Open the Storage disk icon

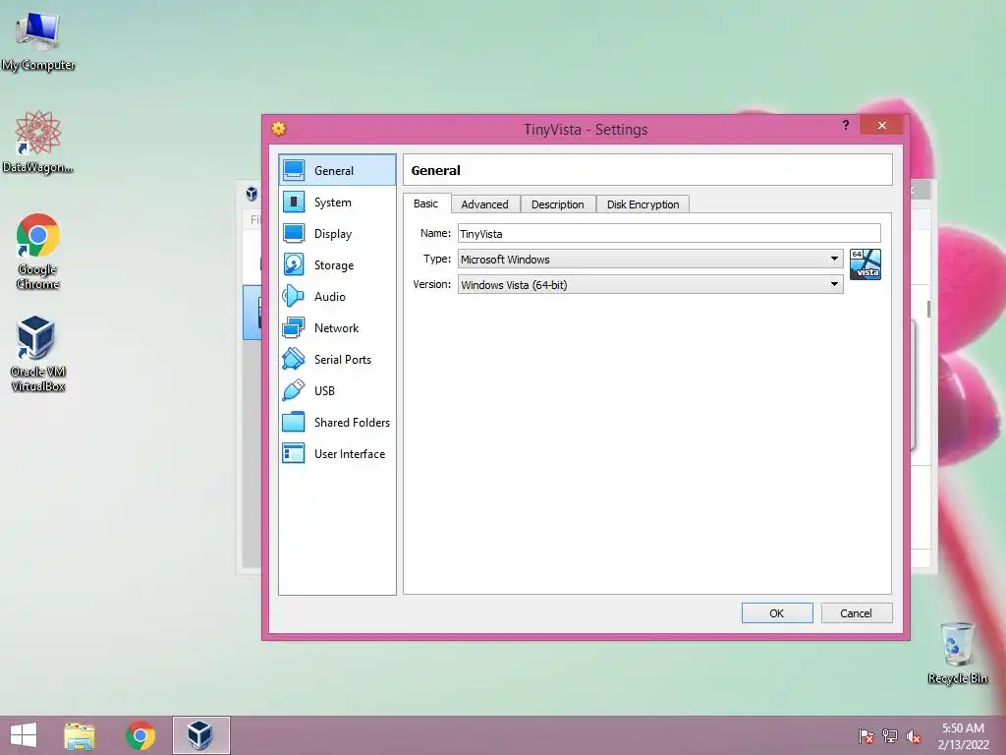[294, 264]
